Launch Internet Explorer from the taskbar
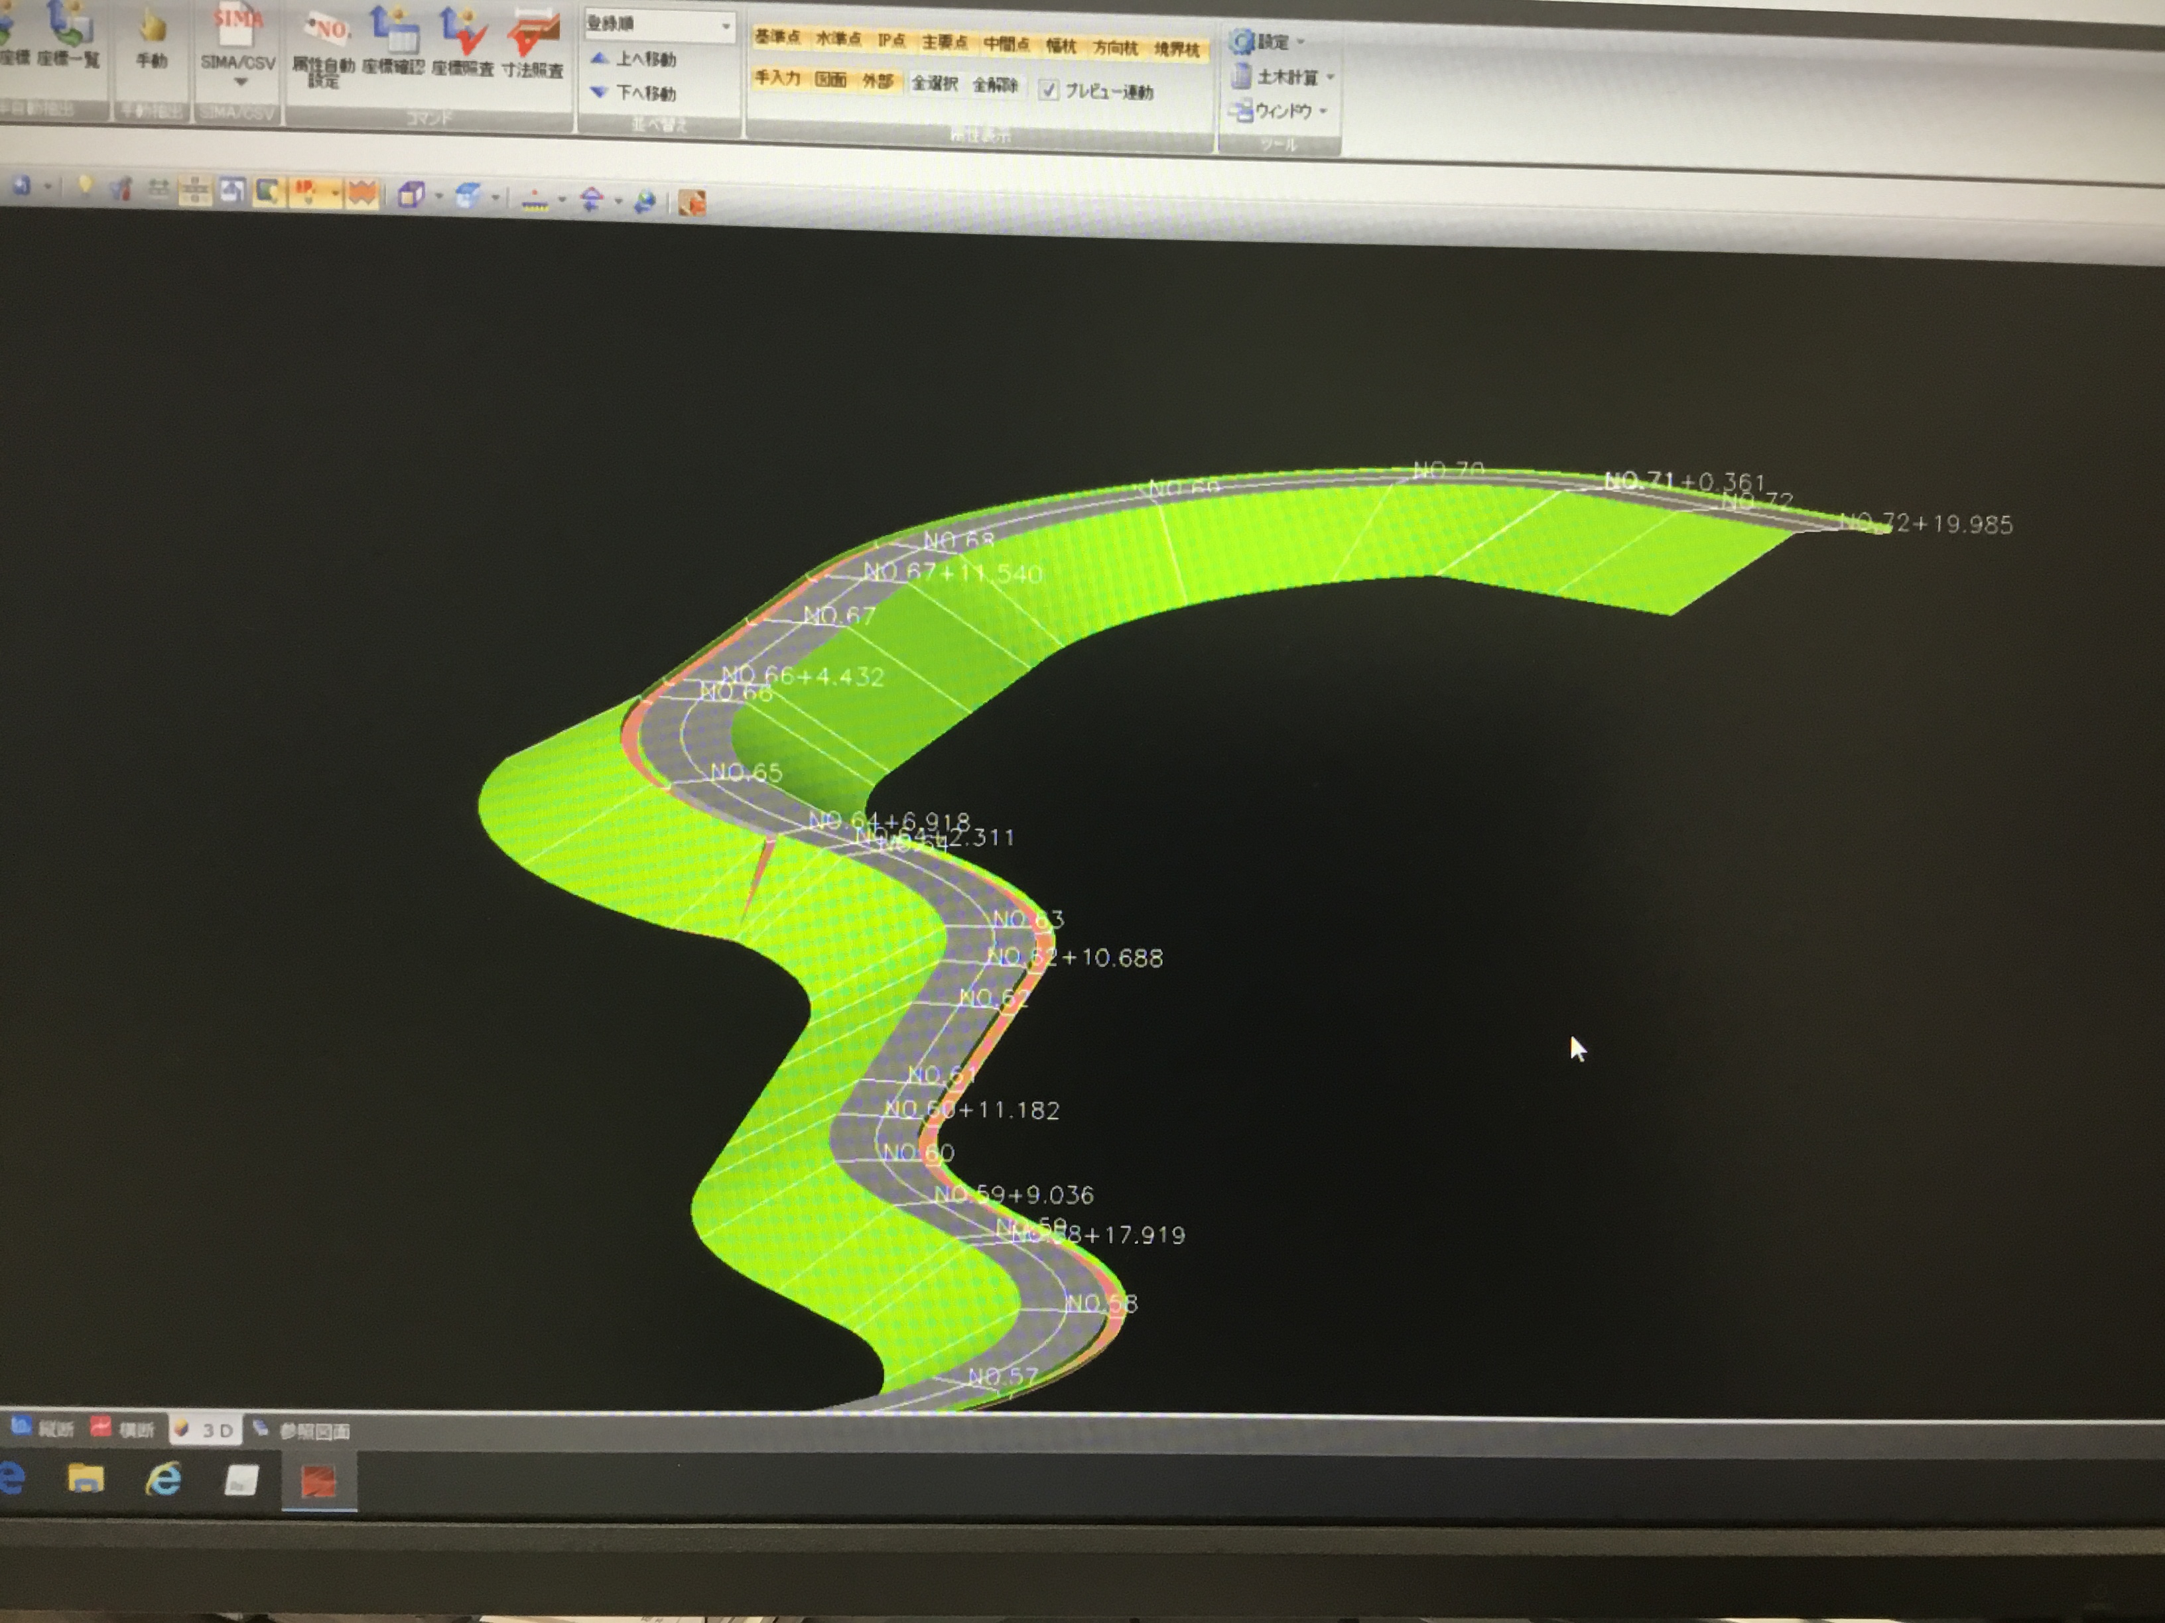This screenshot has width=2165, height=1623. 163,1479
